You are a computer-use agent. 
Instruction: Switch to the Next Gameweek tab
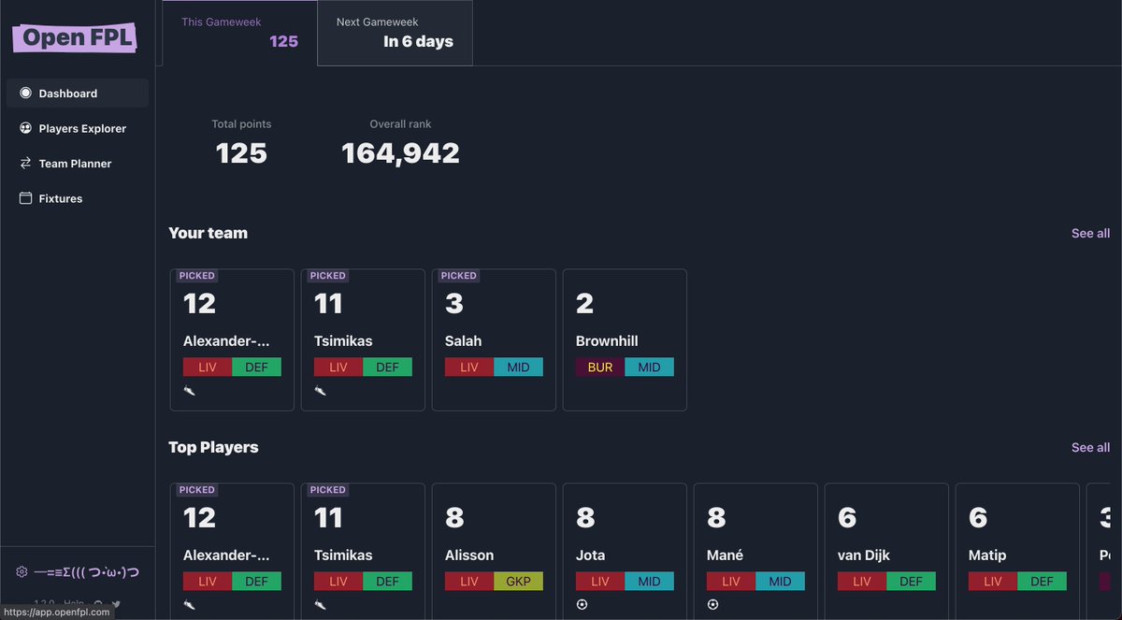pos(395,33)
